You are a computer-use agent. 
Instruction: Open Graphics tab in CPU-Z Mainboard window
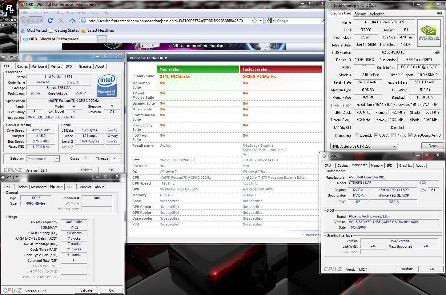[405, 165]
